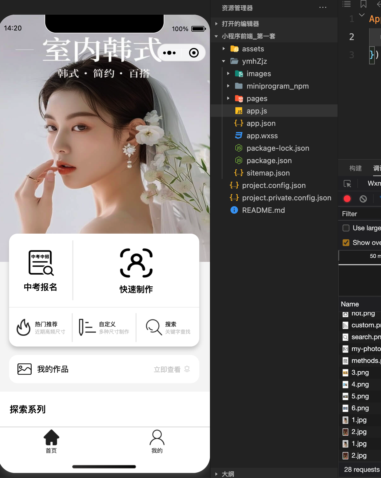Viewport: 381px width, 478px height.
Task: Switch to the 构建 tab
Action: click(356, 168)
